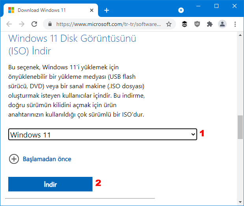Click the scrollbar down arrow
The width and height of the screenshot is (244, 206).
click(x=240, y=202)
